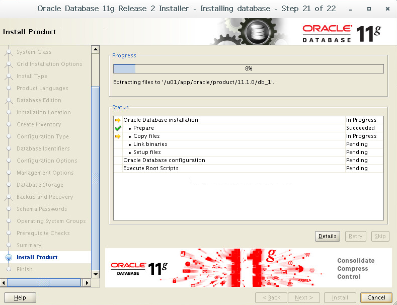Open the Details button
Image resolution: width=397 pixels, height=305 pixels.
pyautogui.click(x=328, y=236)
